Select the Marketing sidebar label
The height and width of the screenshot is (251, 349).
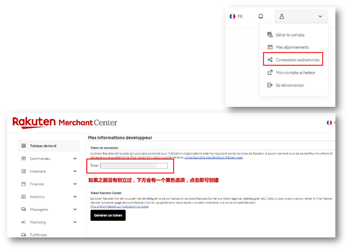tap(38, 222)
